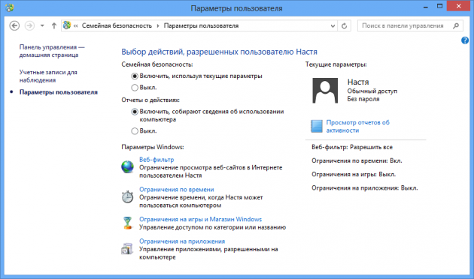Click the double chevron before Семейная безопасность
474x279 pixels.
[75, 26]
